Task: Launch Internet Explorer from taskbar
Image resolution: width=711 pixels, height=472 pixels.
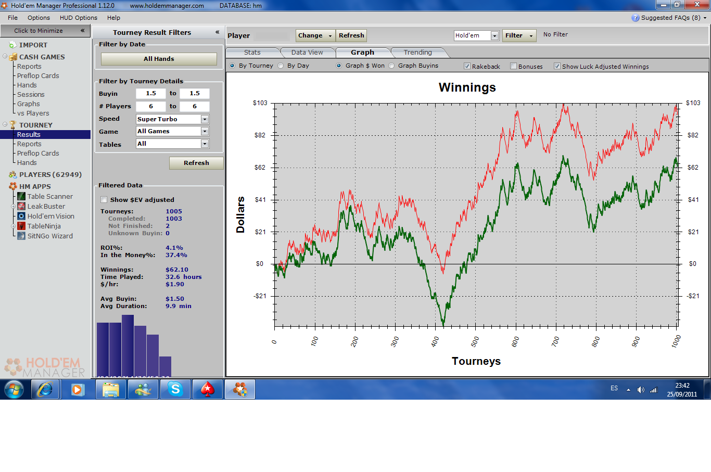Action: click(x=45, y=389)
